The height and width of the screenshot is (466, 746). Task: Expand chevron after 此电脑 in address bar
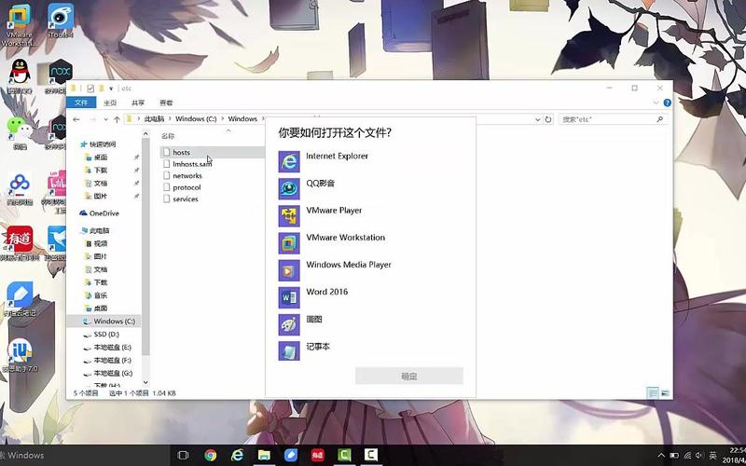pos(170,119)
